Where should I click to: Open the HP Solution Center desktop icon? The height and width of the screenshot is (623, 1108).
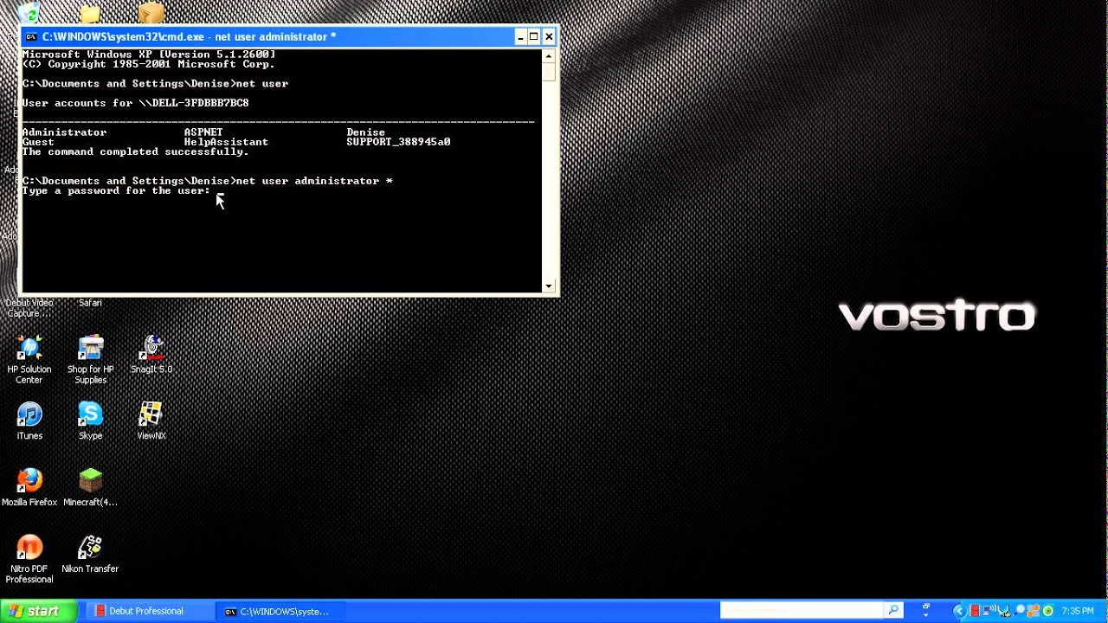[29, 360]
